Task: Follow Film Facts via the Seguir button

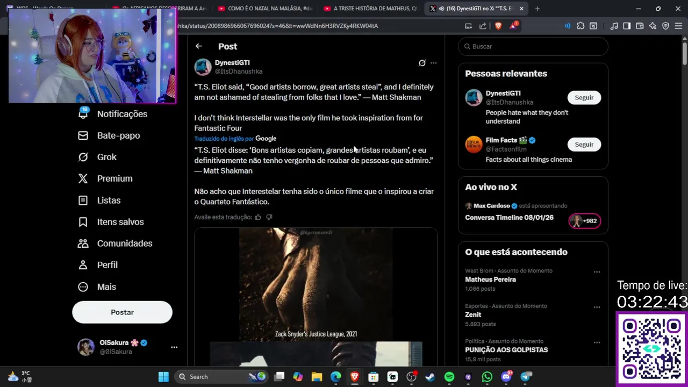Action: pyautogui.click(x=584, y=145)
